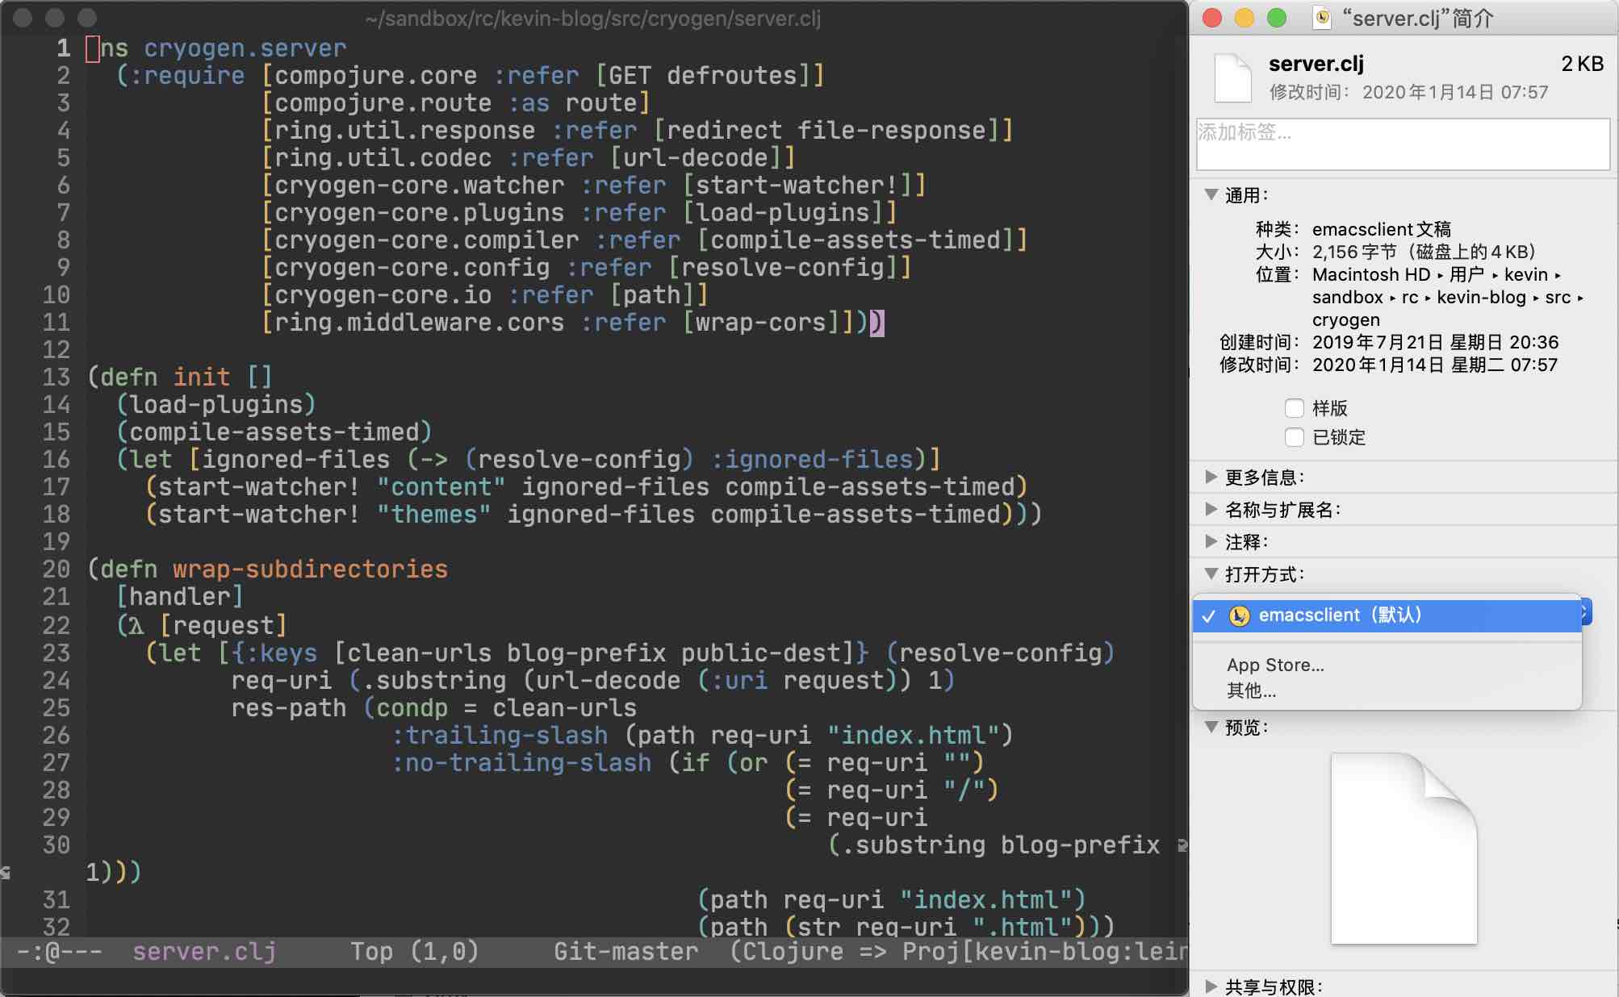Viewport: 1619px width, 997px height.
Task: Minimize the server.clj info window
Action: (1245, 18)
